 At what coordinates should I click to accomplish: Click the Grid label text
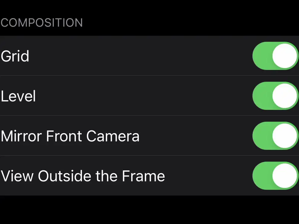15,56
